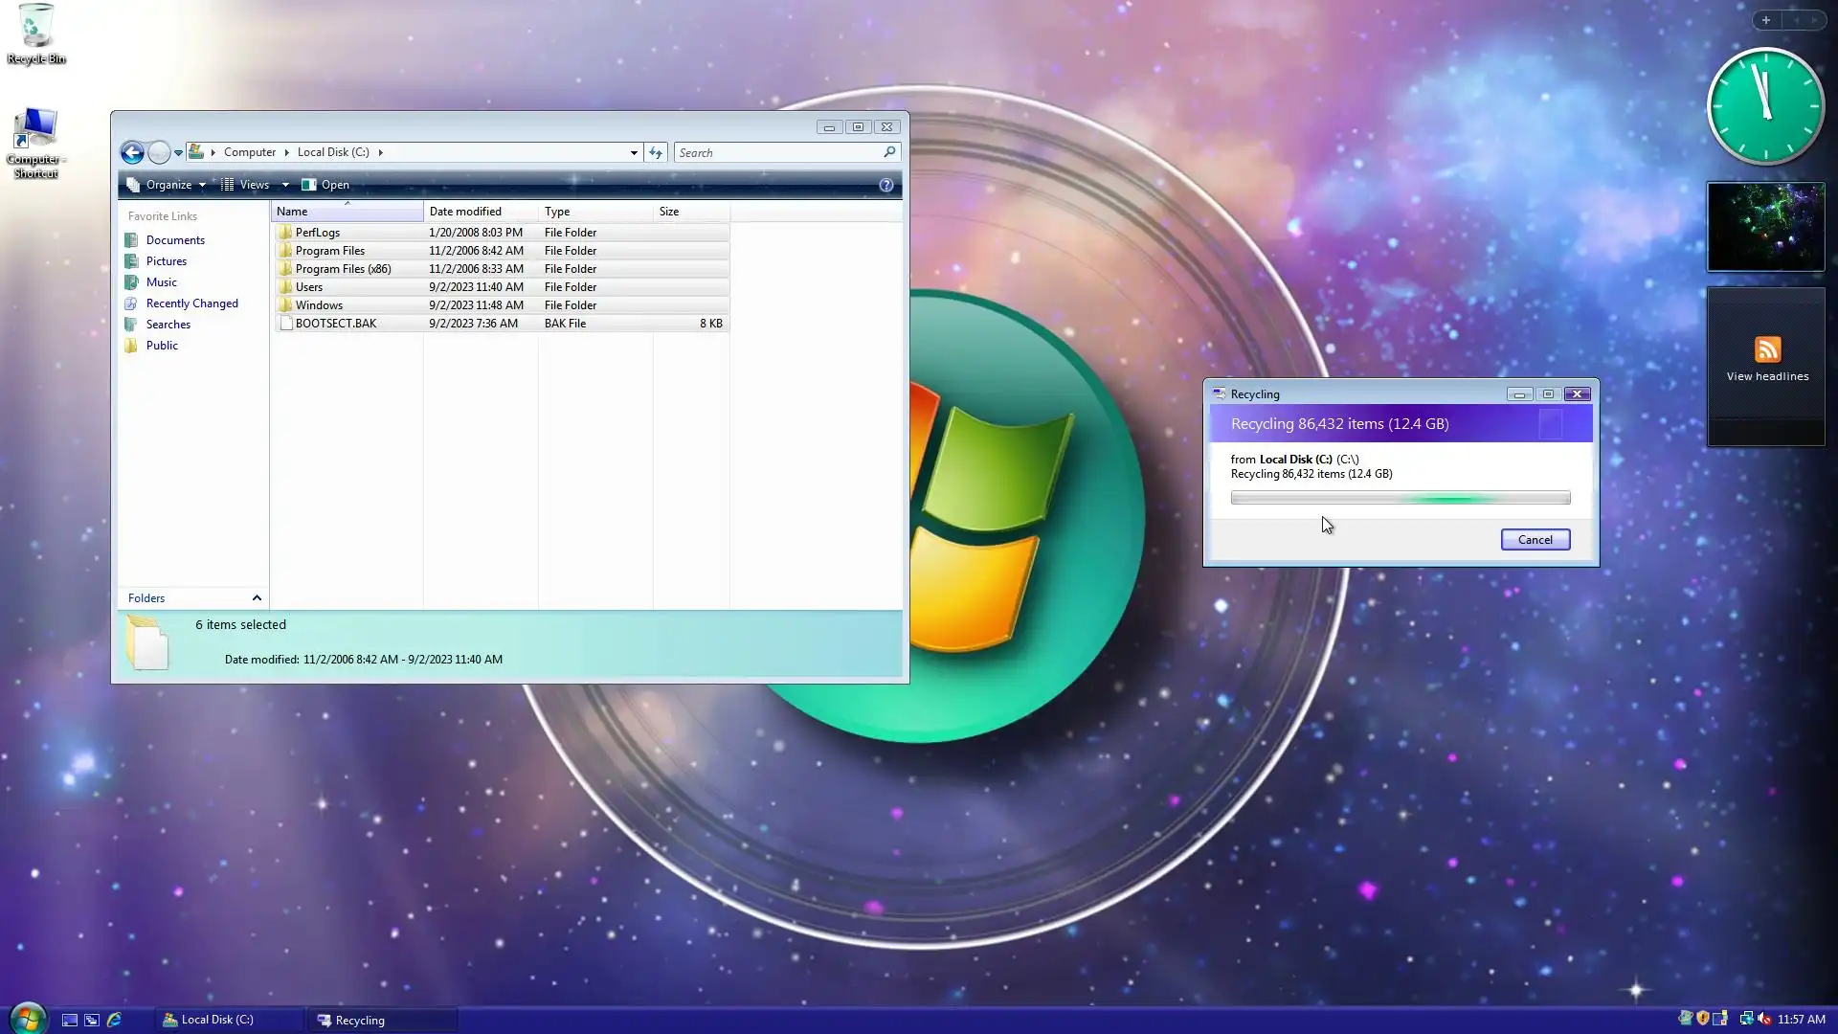Expand the Views dropdown arrow

pos(285,185)
